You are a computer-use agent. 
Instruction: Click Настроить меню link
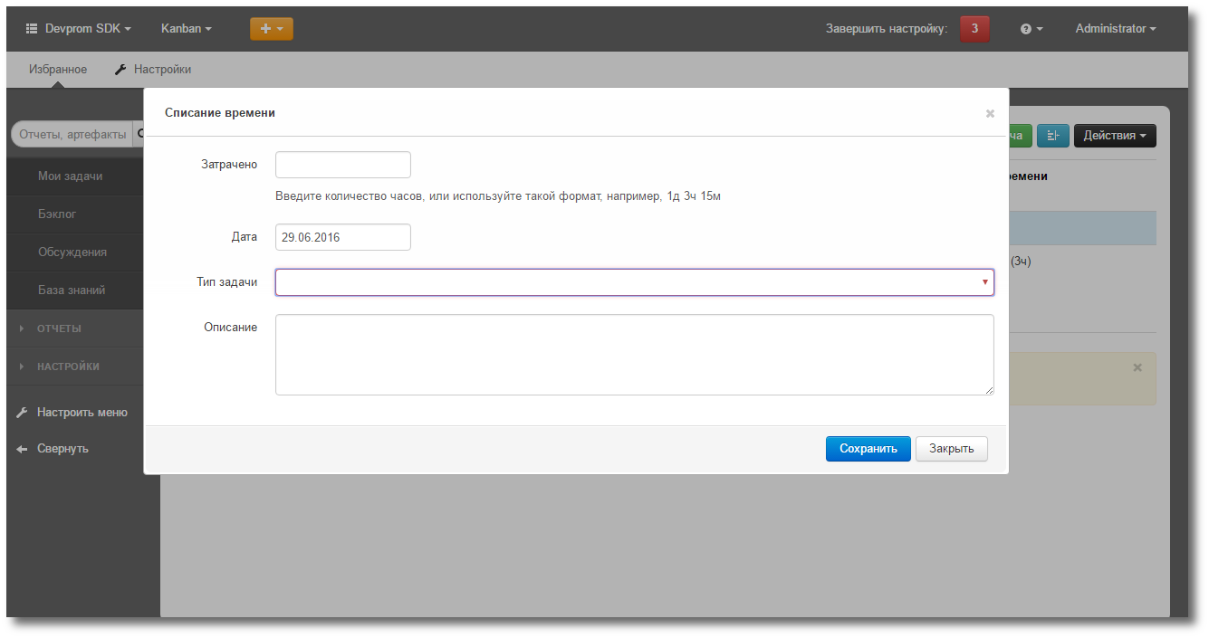click(x=82, y=413)
